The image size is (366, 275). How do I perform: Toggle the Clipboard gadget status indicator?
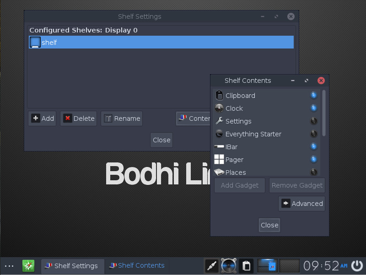[x=314, y=95]
